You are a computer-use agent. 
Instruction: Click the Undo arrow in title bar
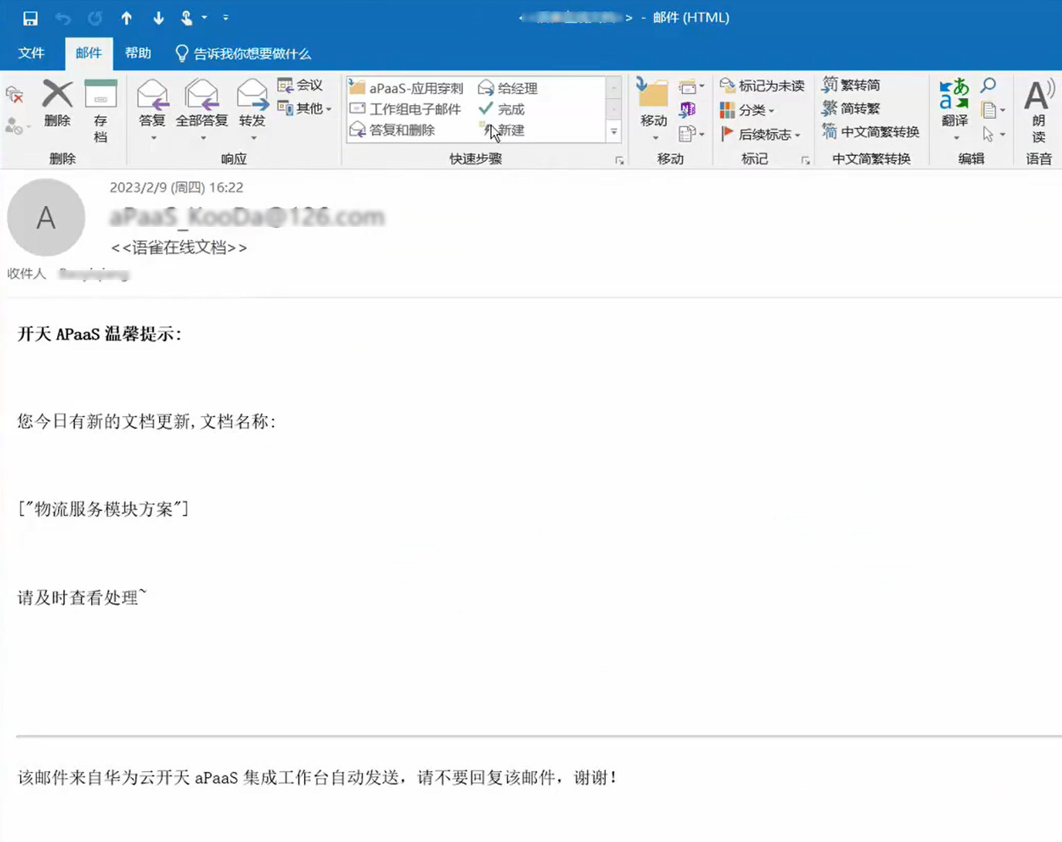[x=63, y=18]
